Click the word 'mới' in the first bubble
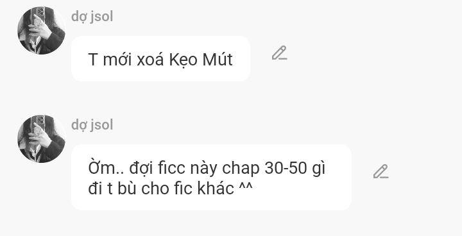The width and height of the screenshot is (462, 236). click(x=117, y=60)
